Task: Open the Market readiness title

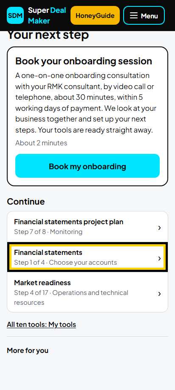Action: pyautogui.click(x=42, y=283)
